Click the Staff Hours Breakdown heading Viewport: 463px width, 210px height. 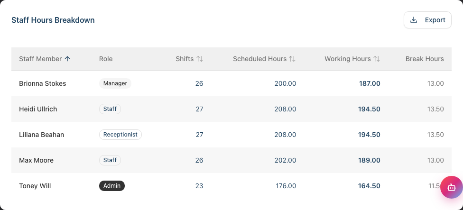point(53,20)
